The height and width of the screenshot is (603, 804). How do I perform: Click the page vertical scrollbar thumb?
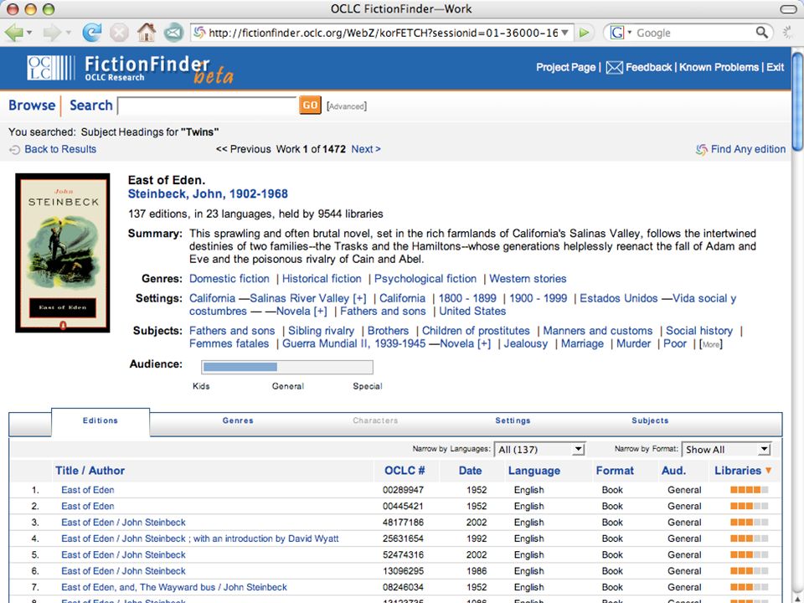click(x=797, y=100)
